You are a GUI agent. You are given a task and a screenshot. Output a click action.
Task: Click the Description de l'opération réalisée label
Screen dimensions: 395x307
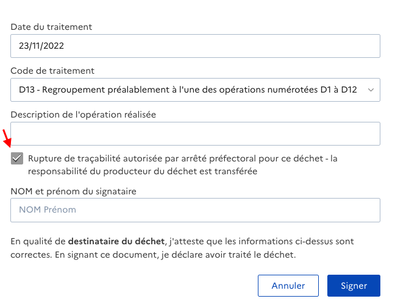point(84,114)
